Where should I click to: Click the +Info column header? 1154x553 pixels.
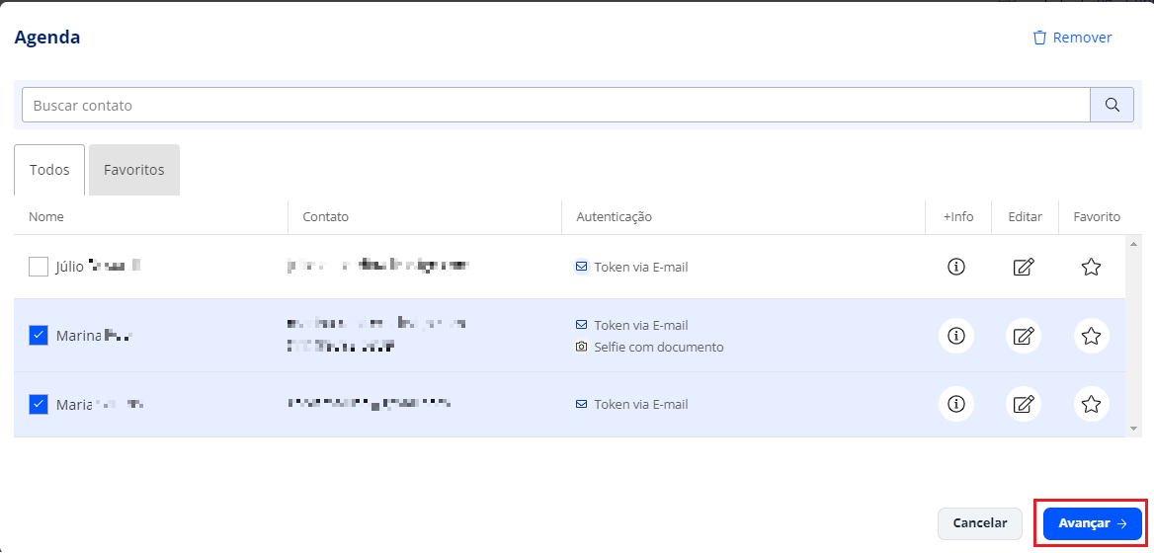tap(958, 217)
